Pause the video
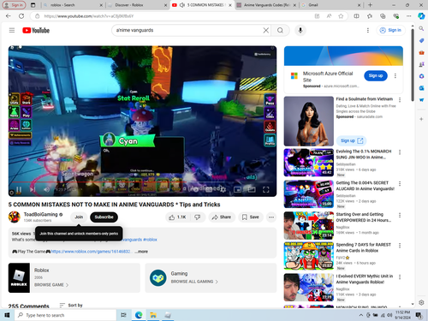 coord(19,189)
